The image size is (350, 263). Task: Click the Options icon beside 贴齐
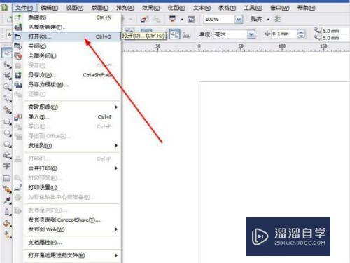(277, 19)
